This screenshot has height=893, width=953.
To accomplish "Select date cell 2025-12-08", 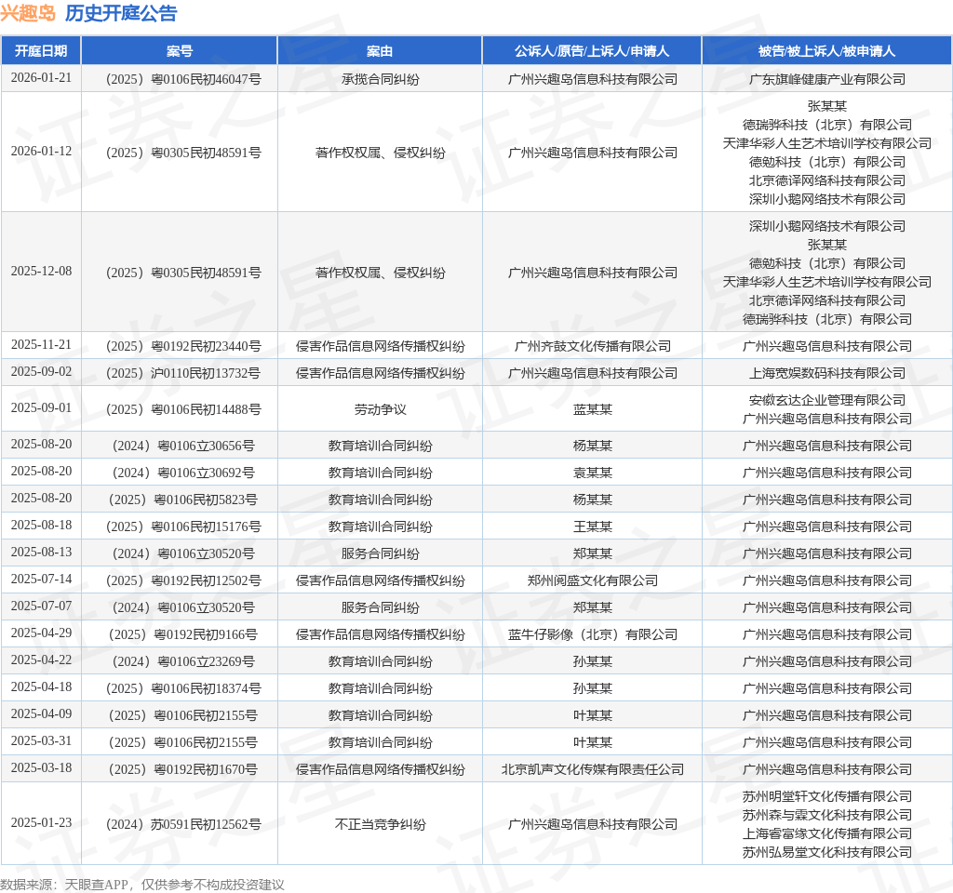I will (41, 271).
